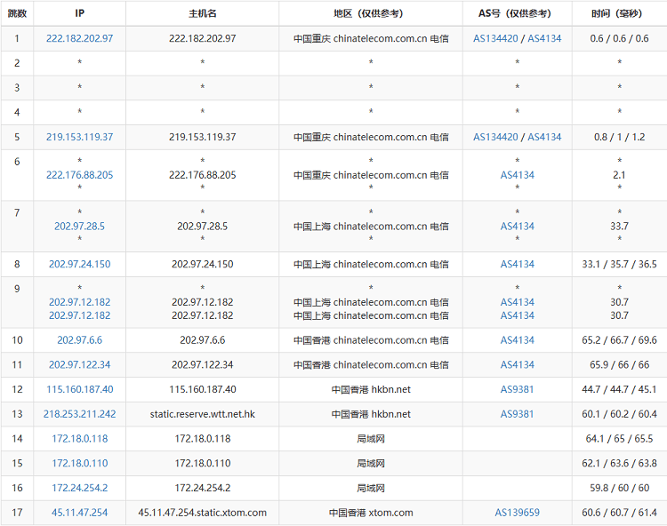The height and width of the screenshot is (526, 667).
Task: Click the IP column header
Action: [79, 13]
